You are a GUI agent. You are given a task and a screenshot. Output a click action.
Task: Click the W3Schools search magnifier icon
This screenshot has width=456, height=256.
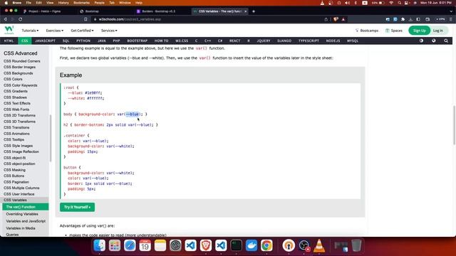coord(446,41)
